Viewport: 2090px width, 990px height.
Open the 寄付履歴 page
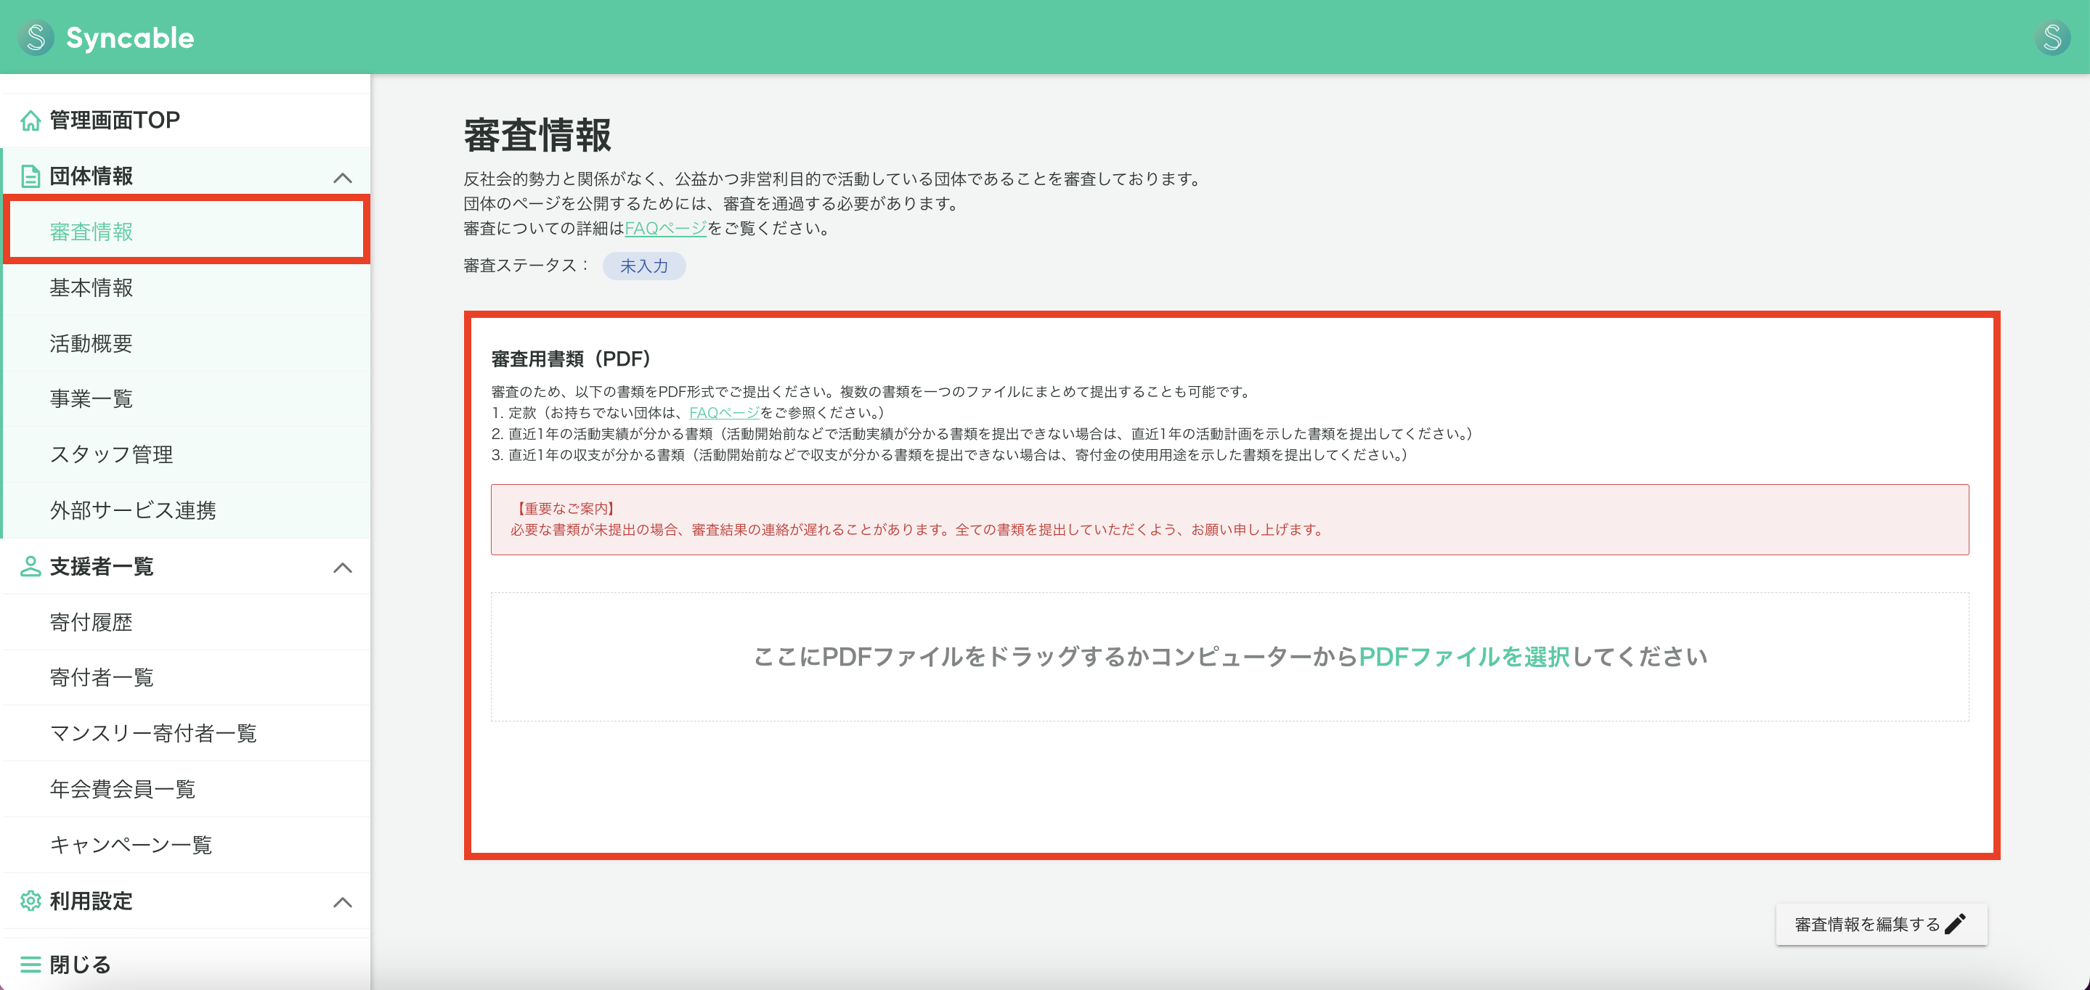(91, 622)
